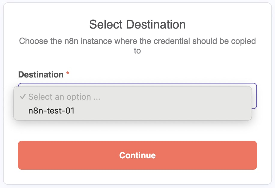The image size is (275, 188).
Task: Click the "Select Destination" title text
Action: coord(137,24)
